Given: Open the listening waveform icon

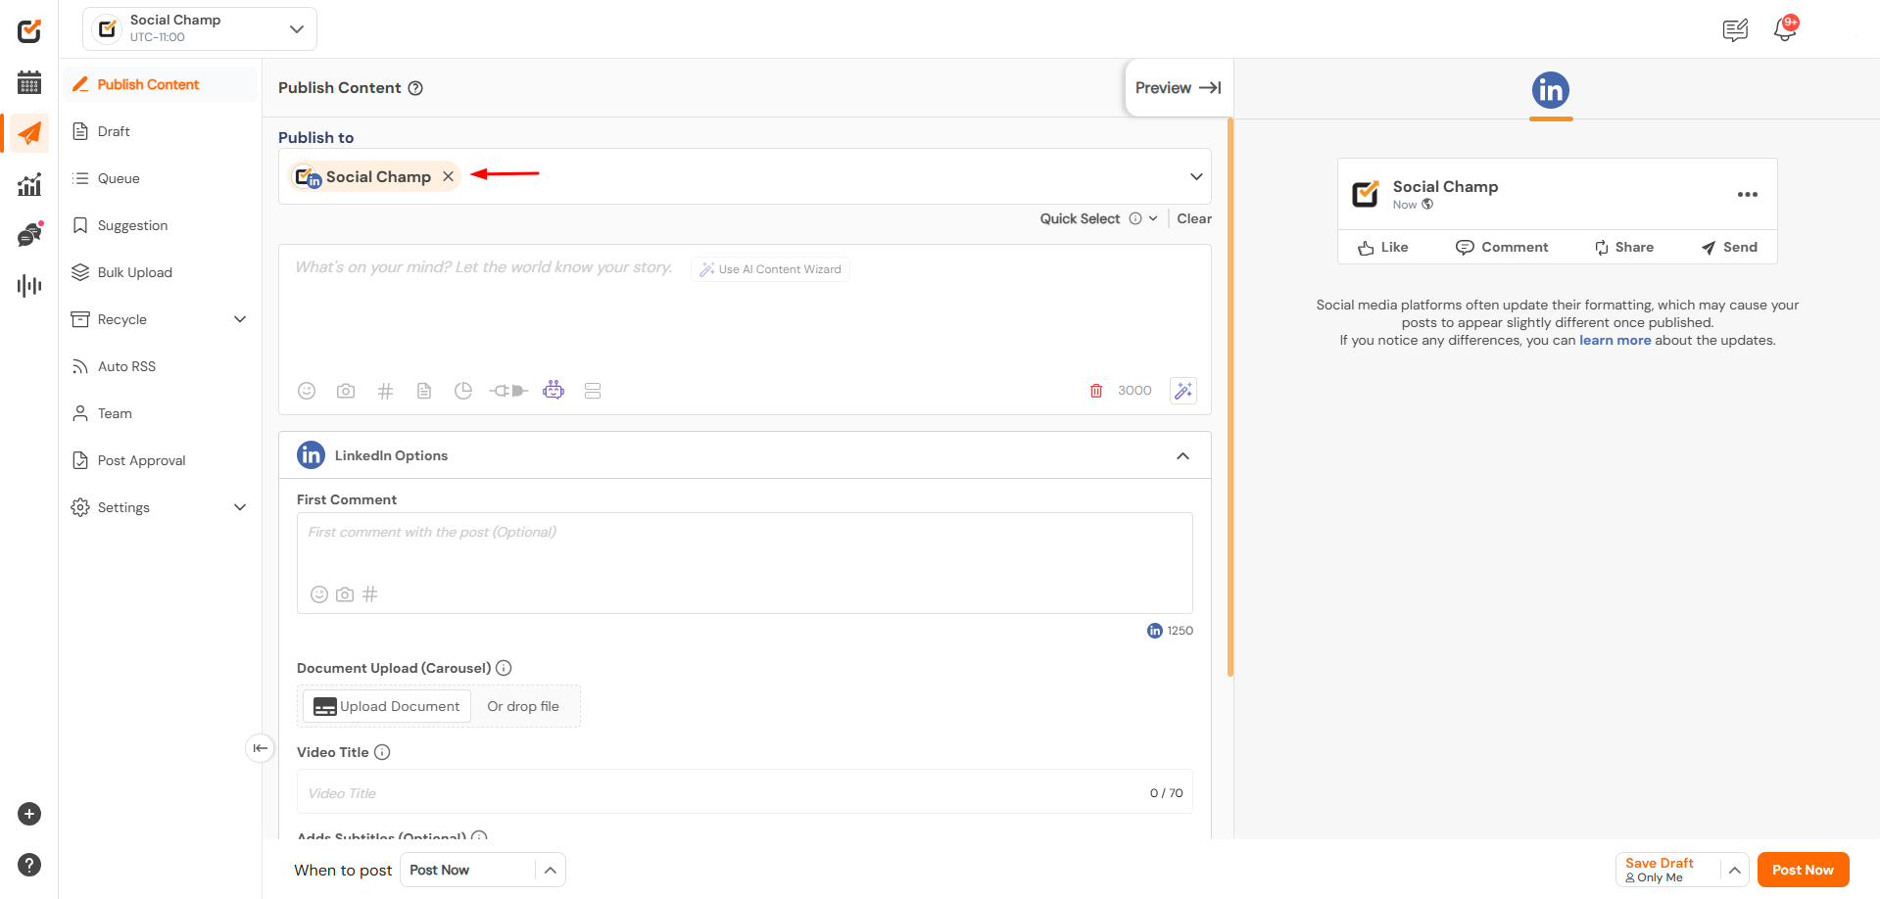Looking at the screenshot, I should 29,286.
